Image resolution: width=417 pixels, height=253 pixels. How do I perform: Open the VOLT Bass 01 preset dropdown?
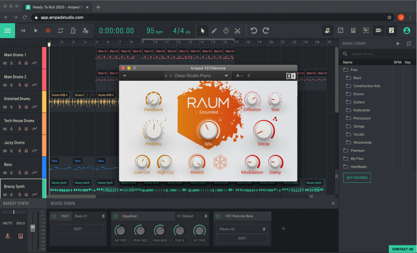click(90, 216)
